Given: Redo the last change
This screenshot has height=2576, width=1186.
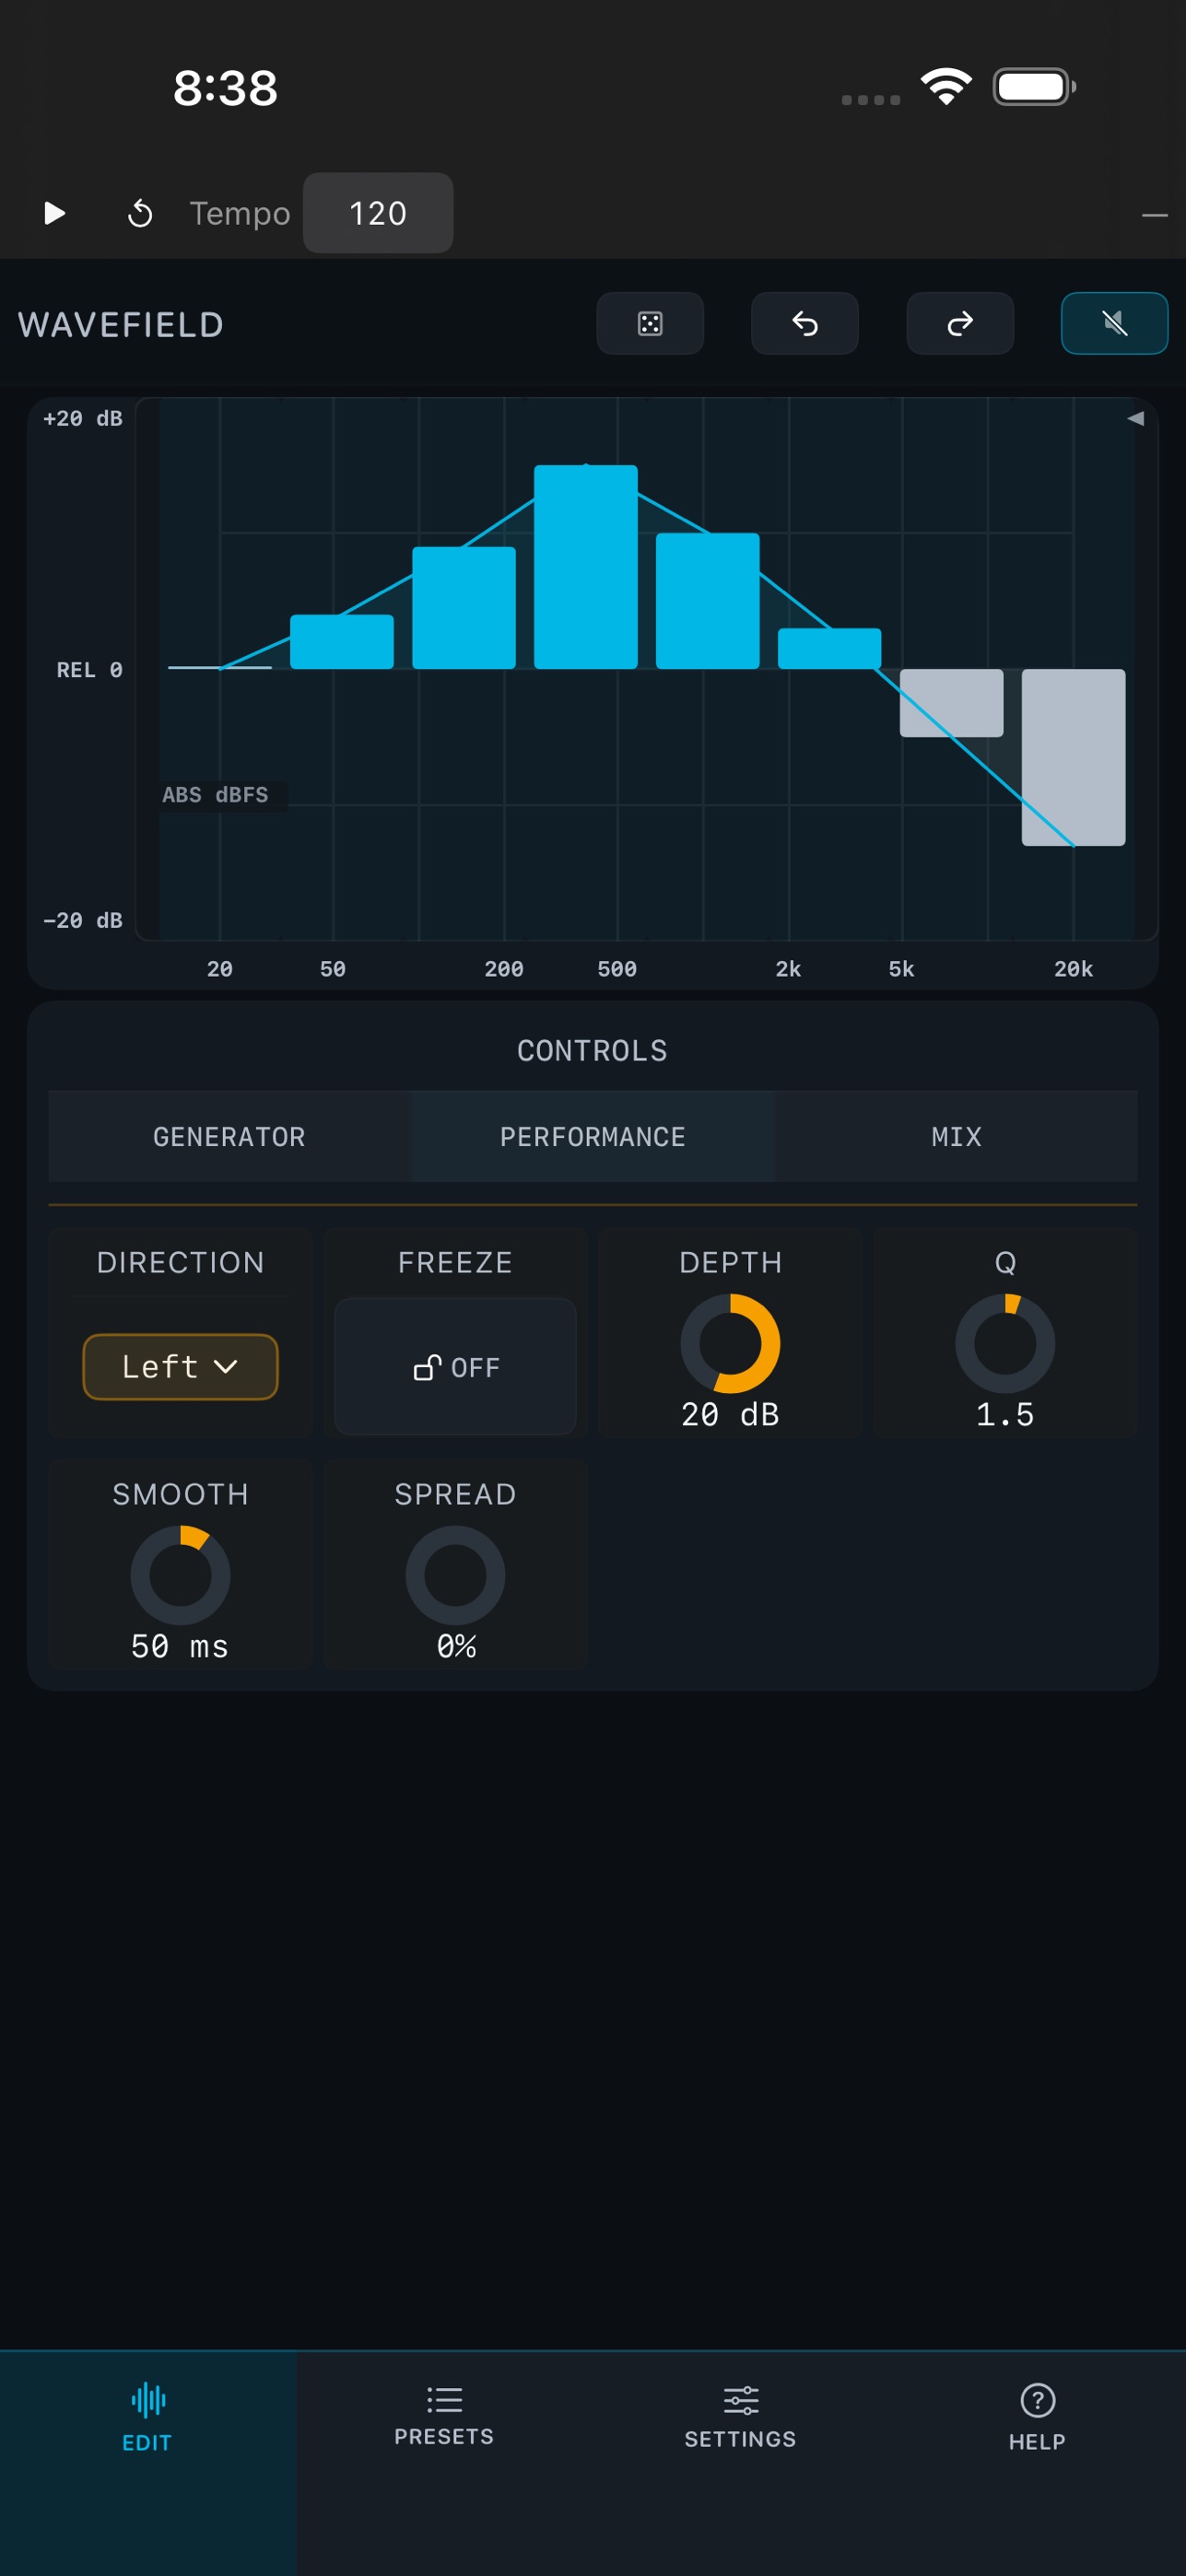Looking at the screenshot, I should point(960,323).
